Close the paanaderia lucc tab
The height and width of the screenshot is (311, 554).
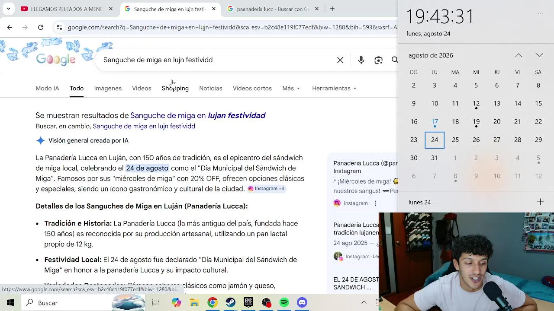(317, 9)
